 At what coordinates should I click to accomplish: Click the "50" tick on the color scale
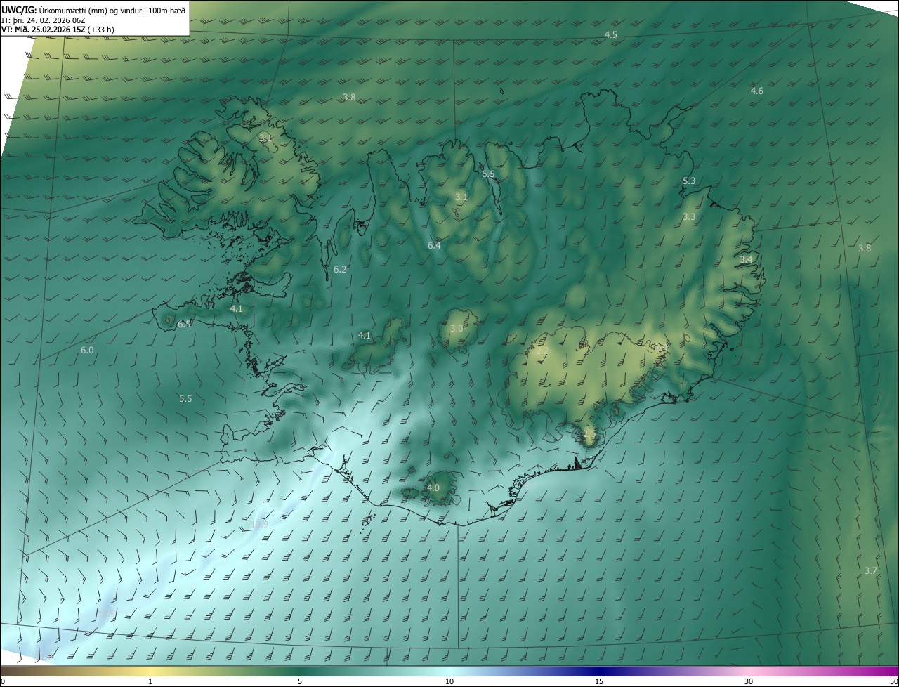click(893, 681)
